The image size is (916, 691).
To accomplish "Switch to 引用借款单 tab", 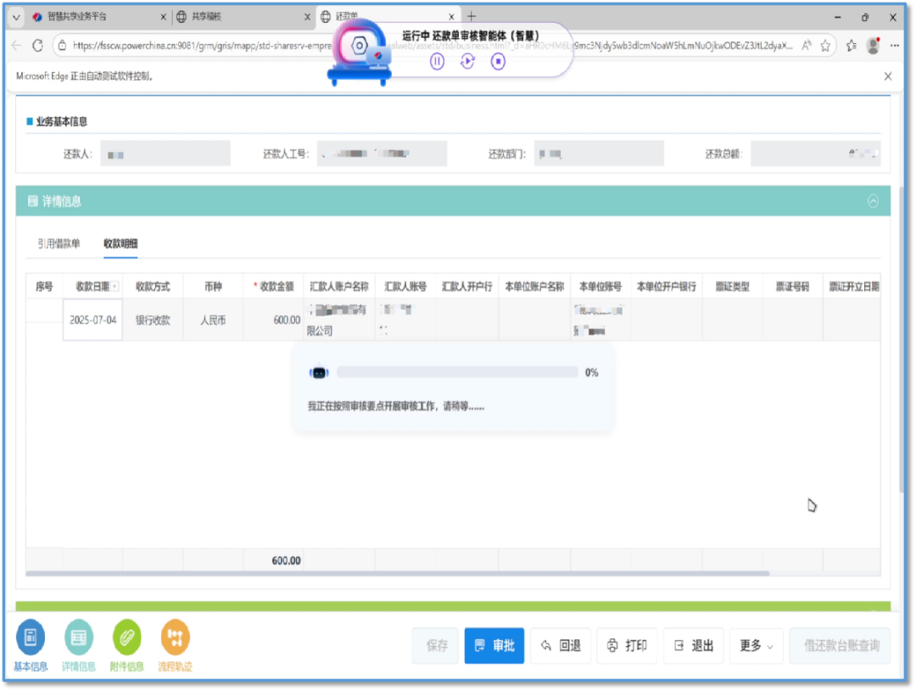I will (59, 243).
